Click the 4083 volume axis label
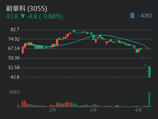158x119 pixels. (14, 92)
